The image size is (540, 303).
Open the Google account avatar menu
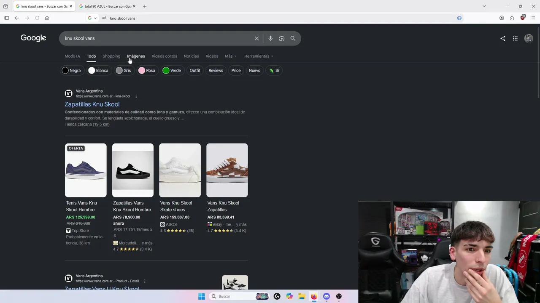pyautogui.click(x=529, y=38)
